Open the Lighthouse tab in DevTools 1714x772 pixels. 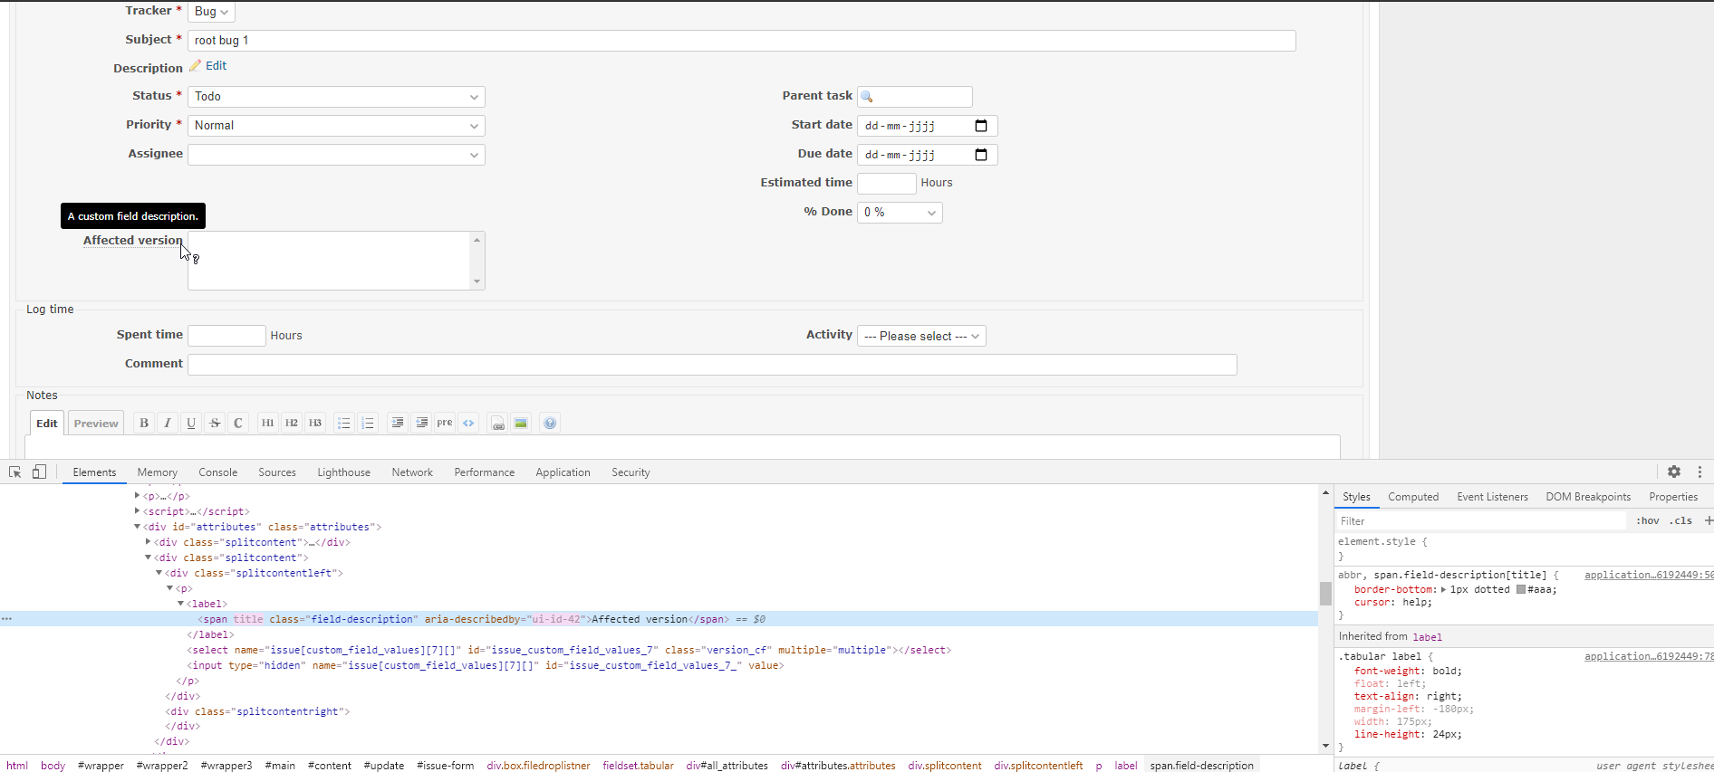click(x=344, y=472)
